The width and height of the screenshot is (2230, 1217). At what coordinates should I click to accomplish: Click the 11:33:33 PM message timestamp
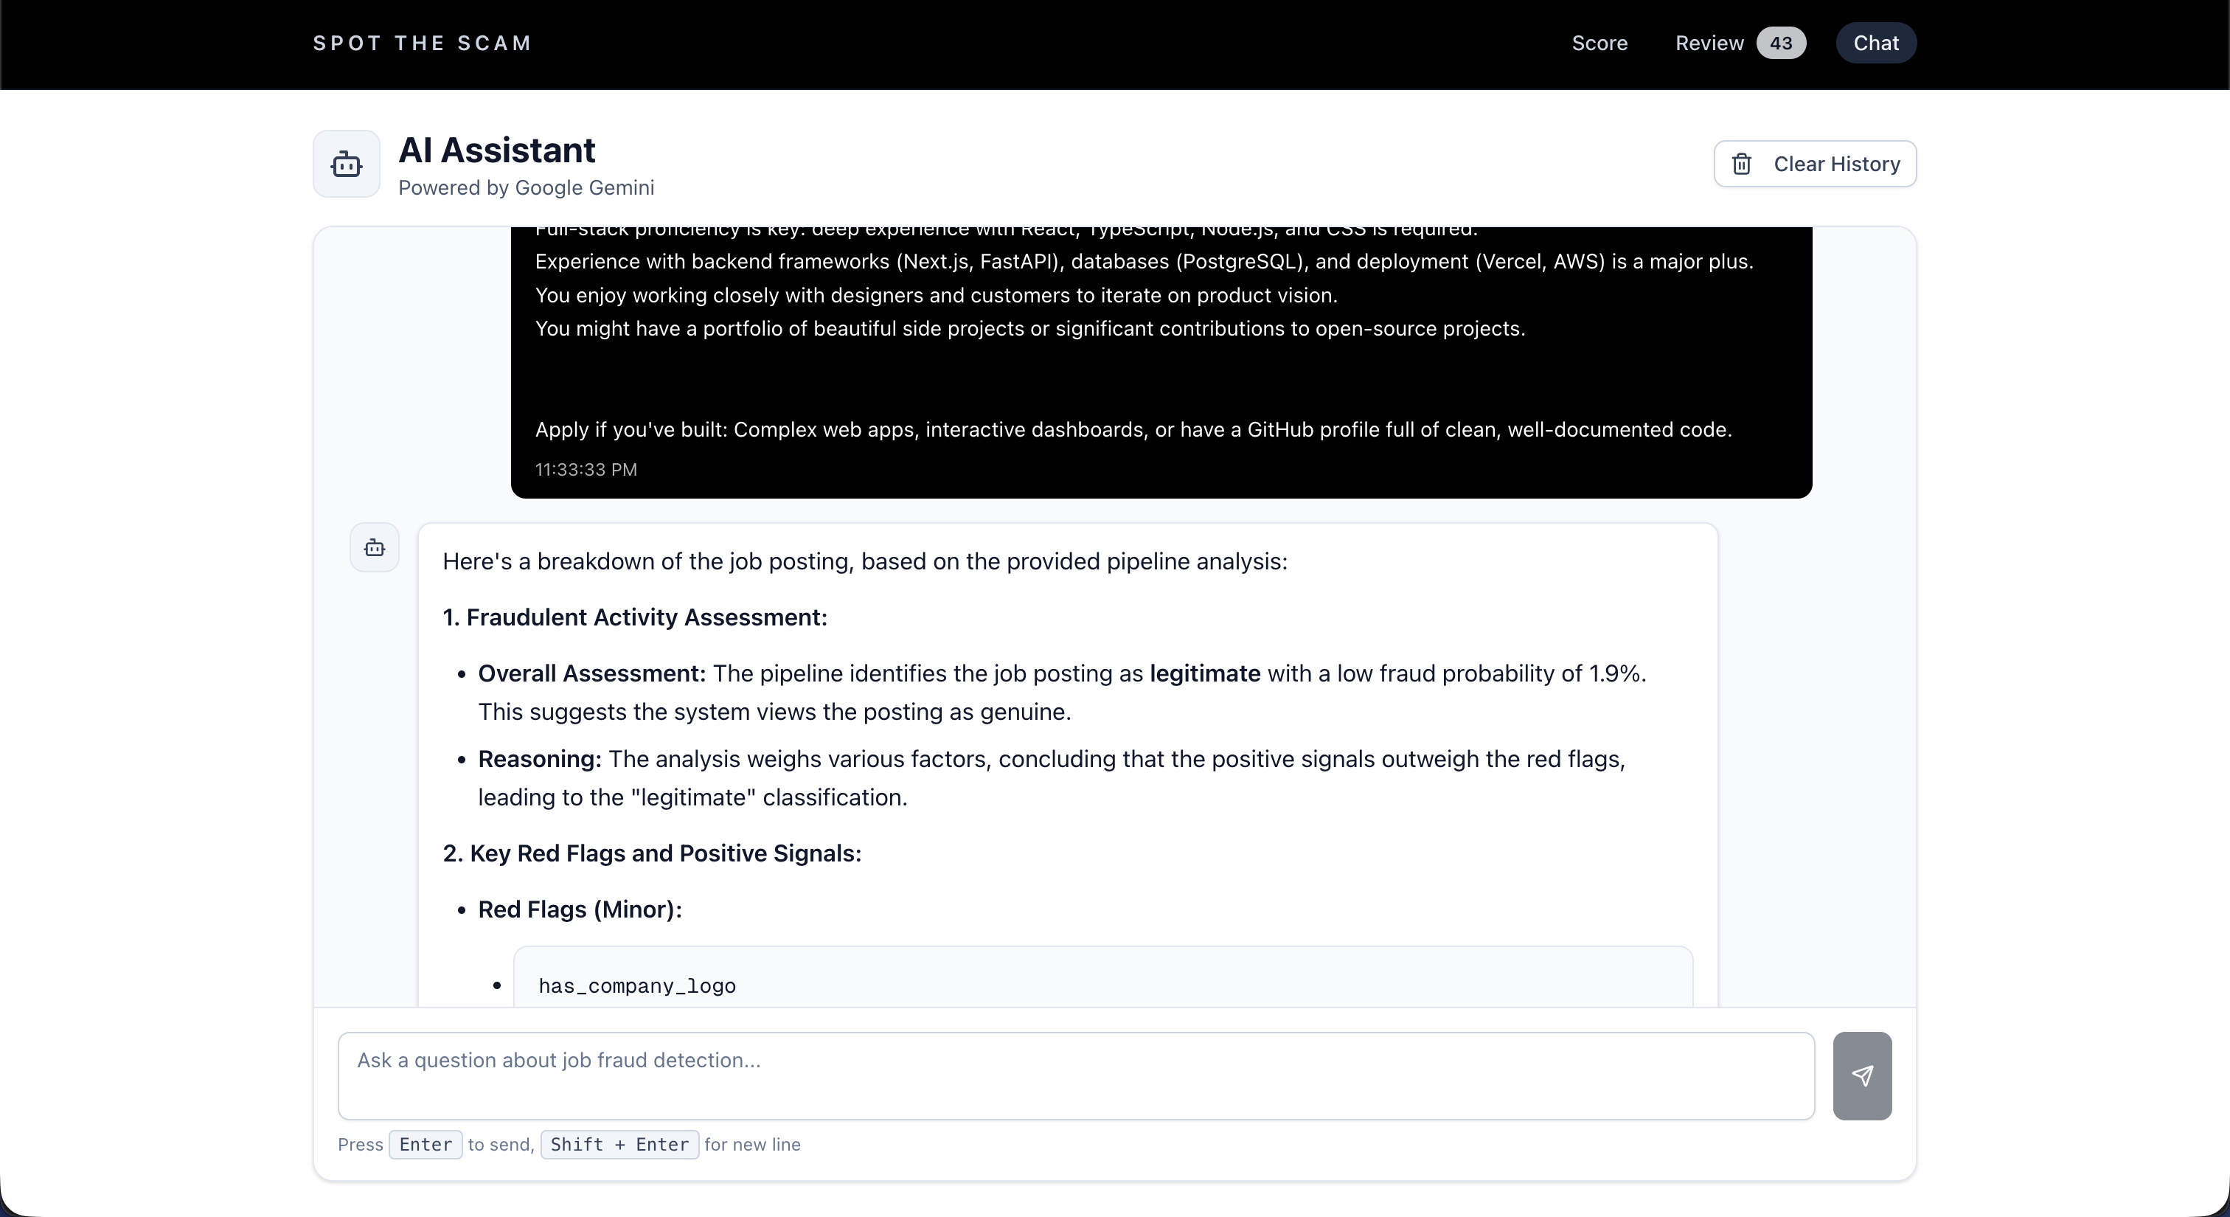(x=586, y=469)
